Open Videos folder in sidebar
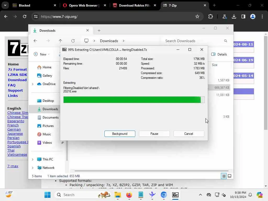The image size is (268, 201). tap(47, 143)
